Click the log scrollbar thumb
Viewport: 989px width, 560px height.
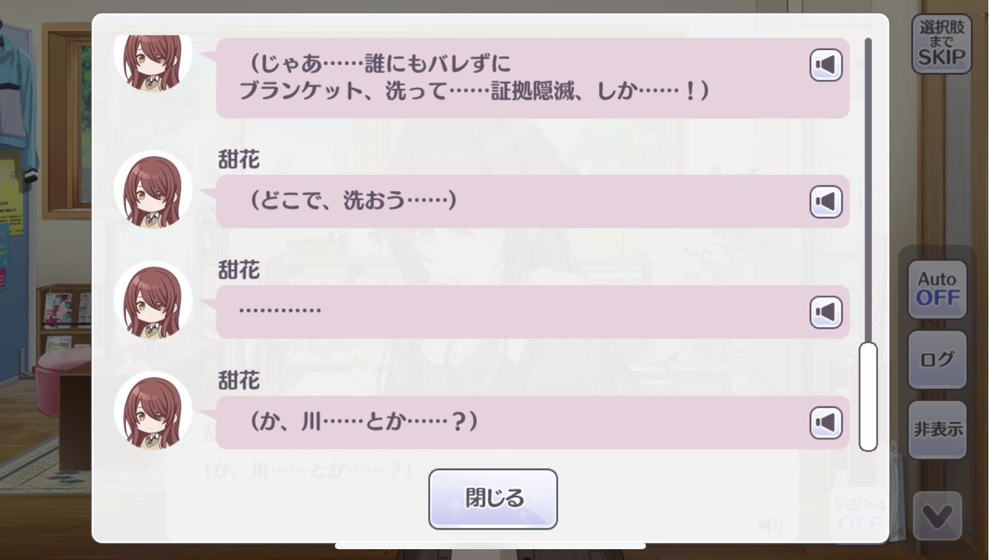pos(868,396)
